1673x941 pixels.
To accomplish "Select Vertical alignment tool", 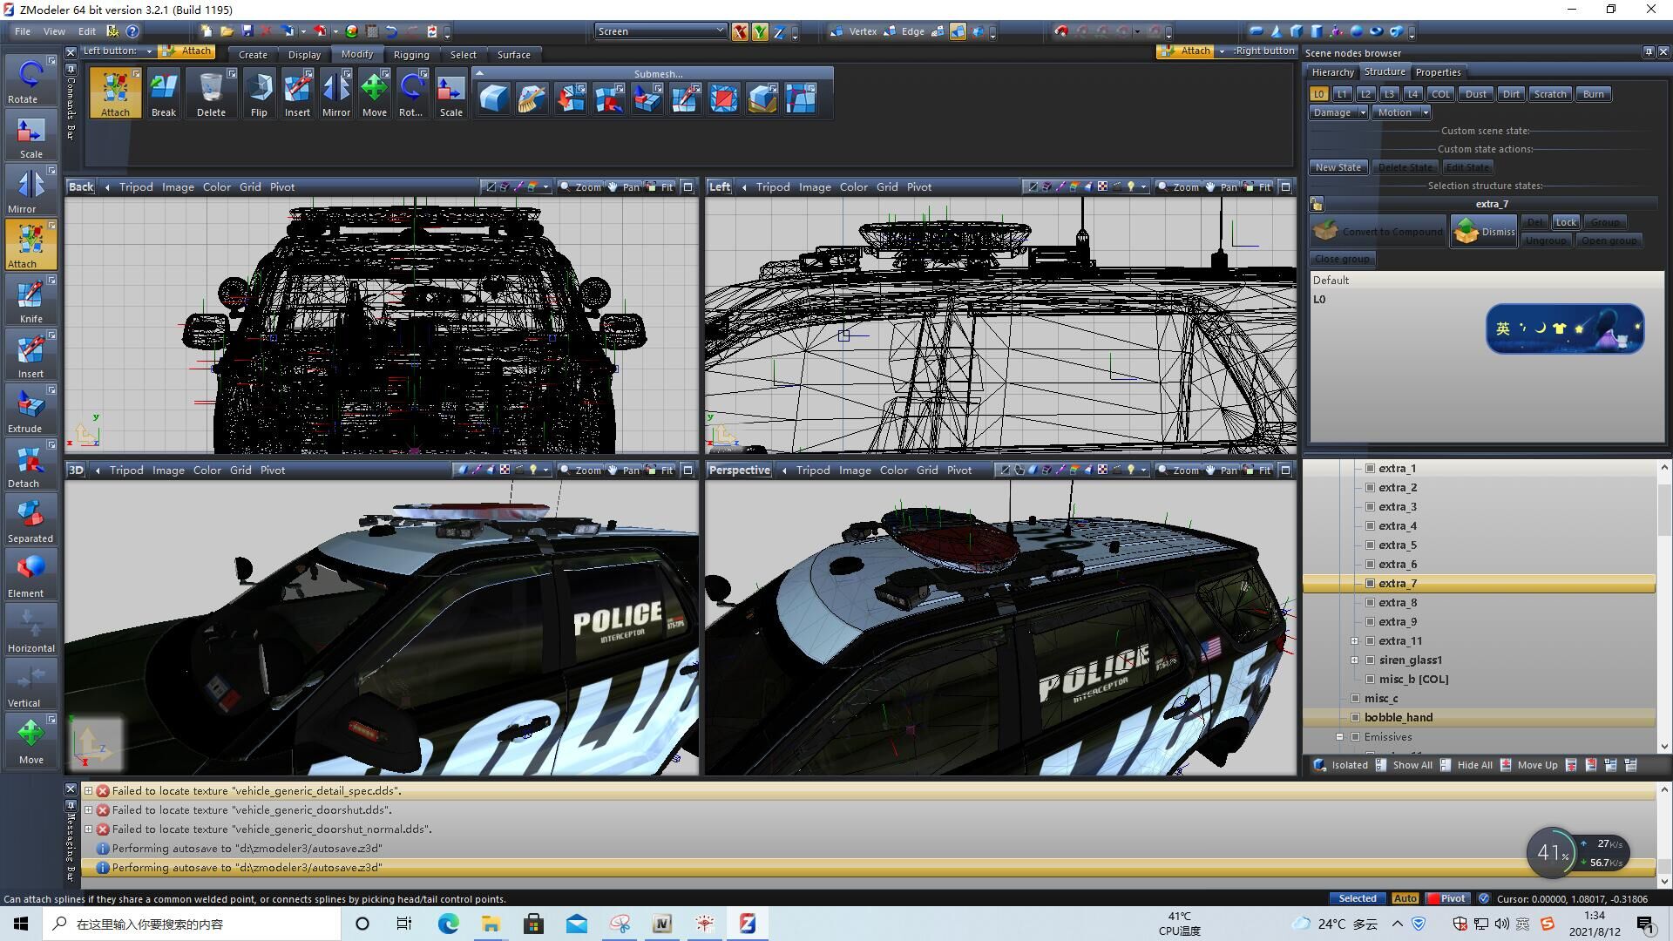I will coord(30,684).
